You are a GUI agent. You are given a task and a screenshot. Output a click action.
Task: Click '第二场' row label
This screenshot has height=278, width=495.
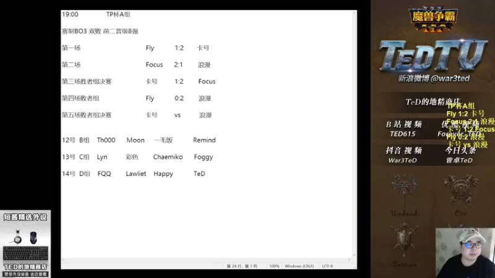tap(71, 65)
